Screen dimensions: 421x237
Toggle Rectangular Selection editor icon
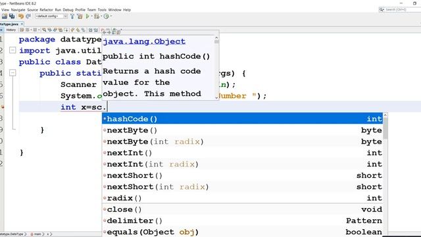(66, 30)
